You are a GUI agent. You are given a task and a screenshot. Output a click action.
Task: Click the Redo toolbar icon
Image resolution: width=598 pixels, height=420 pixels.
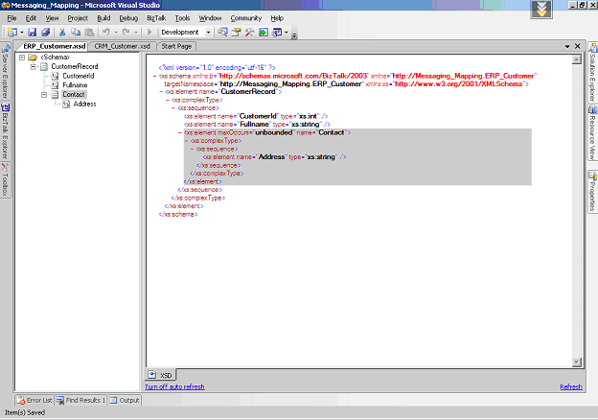[x=126, y=33]
